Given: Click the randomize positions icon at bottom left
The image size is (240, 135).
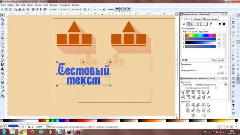Looking at the screenshot, I should point(193,115).
